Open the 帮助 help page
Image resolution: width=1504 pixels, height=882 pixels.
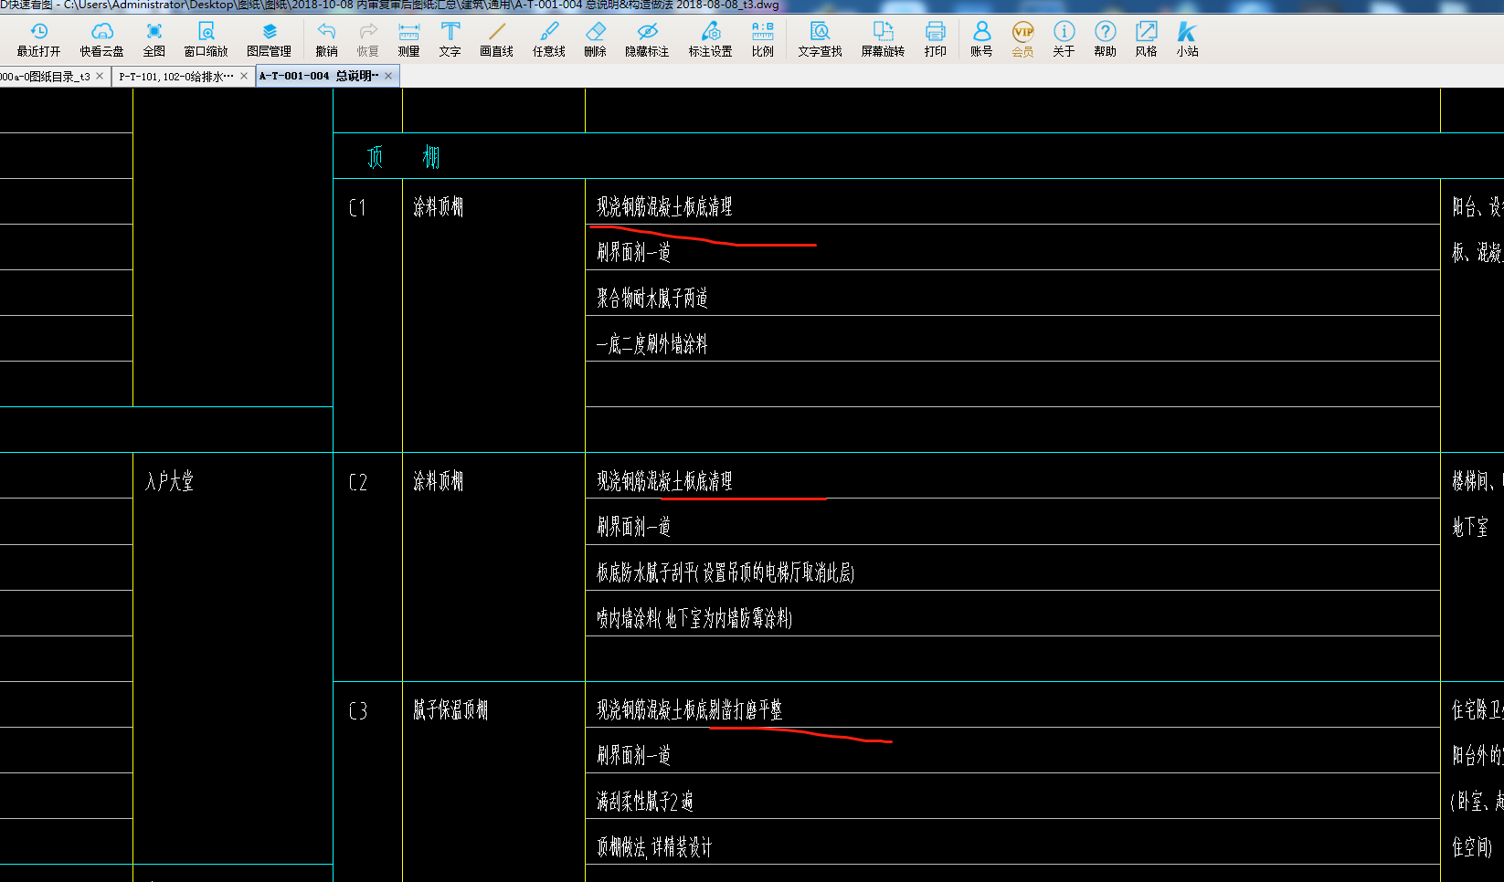pyautogui.click(x=1105, y=40)
